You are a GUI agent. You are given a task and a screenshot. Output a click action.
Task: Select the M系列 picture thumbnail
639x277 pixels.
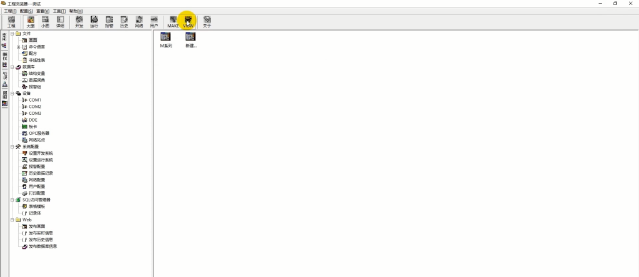pyautogui.click(x=165, y=40)
